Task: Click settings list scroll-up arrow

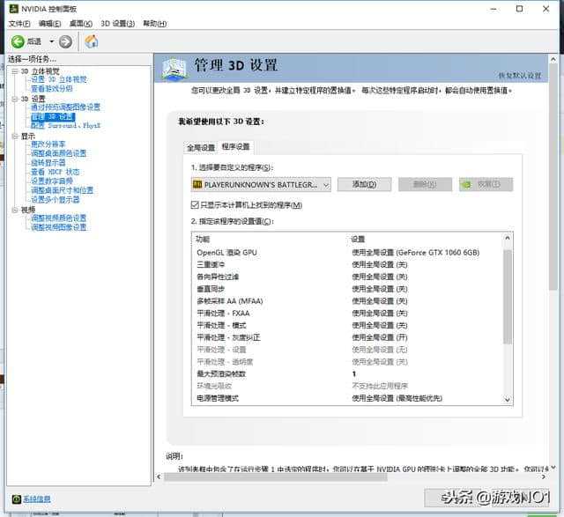Action: click(508, 238)
